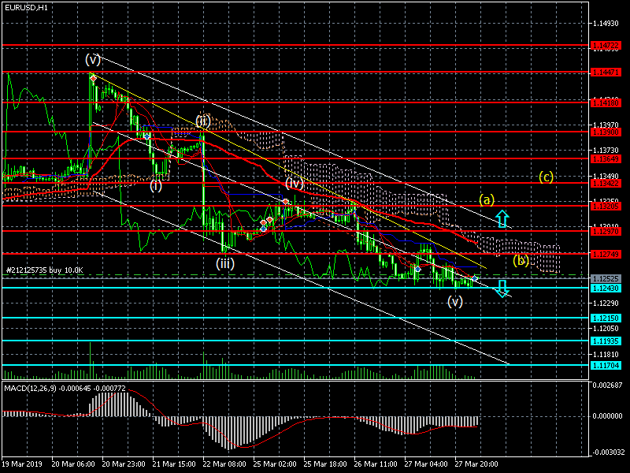The image size is (630, 473).
Task: Click the red 1.13205 price tag
Action: (606, 207)
